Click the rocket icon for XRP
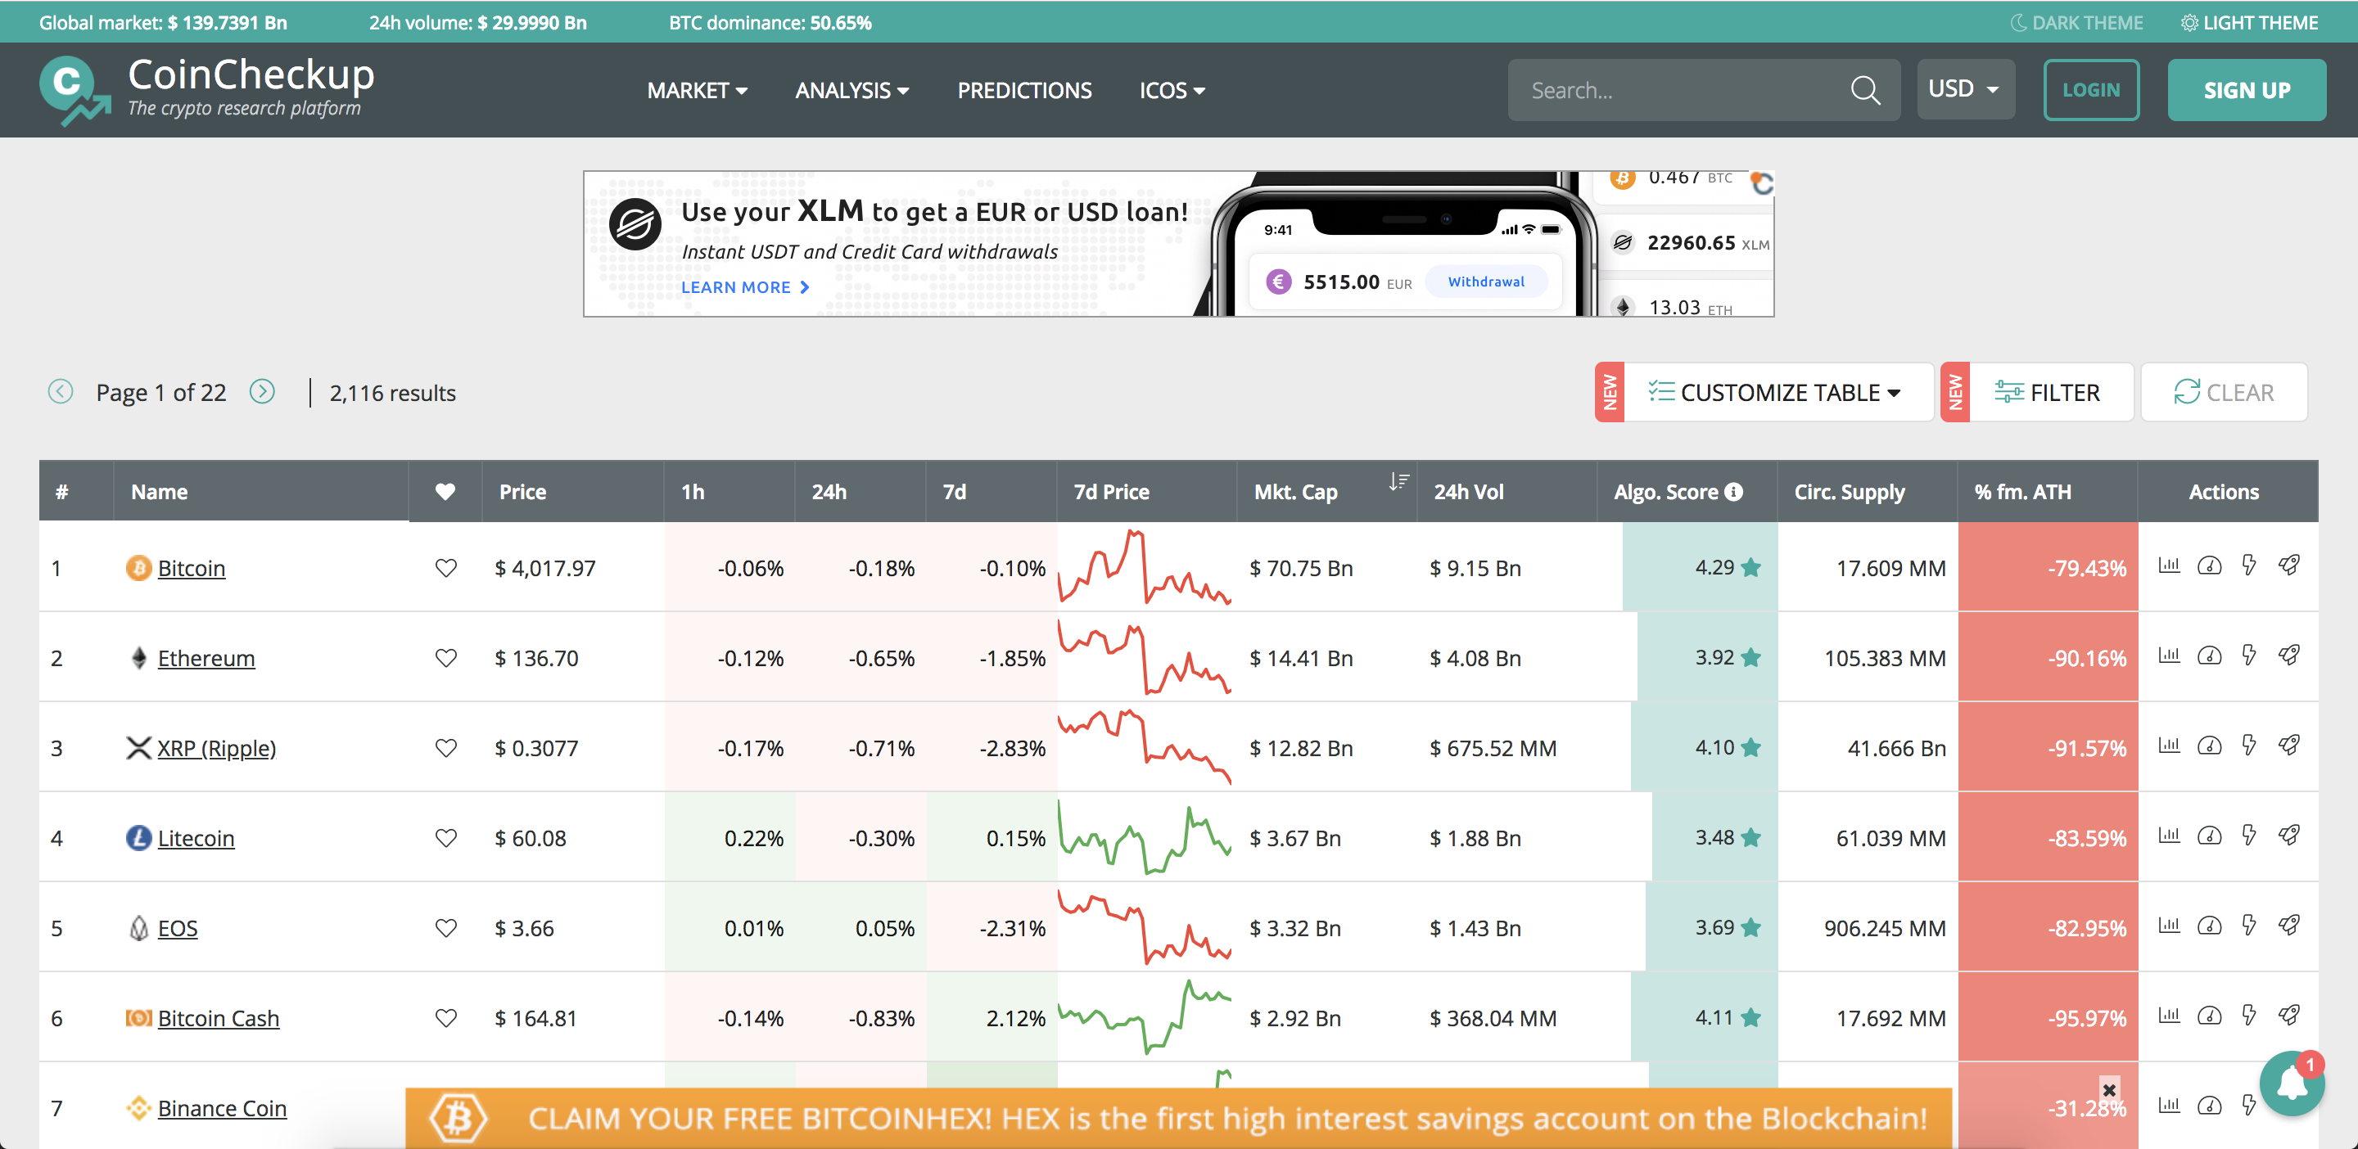 [2290, 745]
